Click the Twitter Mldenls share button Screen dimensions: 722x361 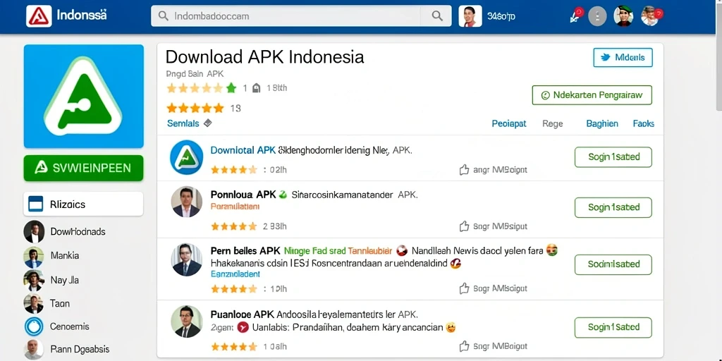pos(623,58)
